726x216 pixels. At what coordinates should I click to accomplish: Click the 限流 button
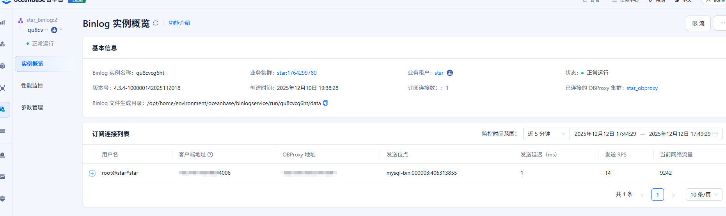coord(698,23)
